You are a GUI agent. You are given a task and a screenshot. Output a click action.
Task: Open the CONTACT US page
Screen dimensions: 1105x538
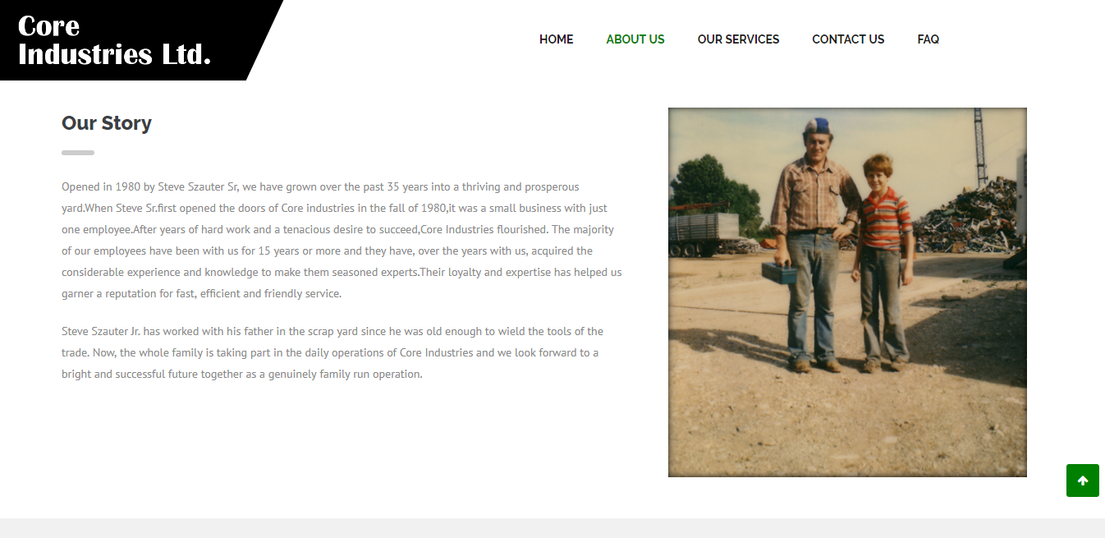point(848,39)
